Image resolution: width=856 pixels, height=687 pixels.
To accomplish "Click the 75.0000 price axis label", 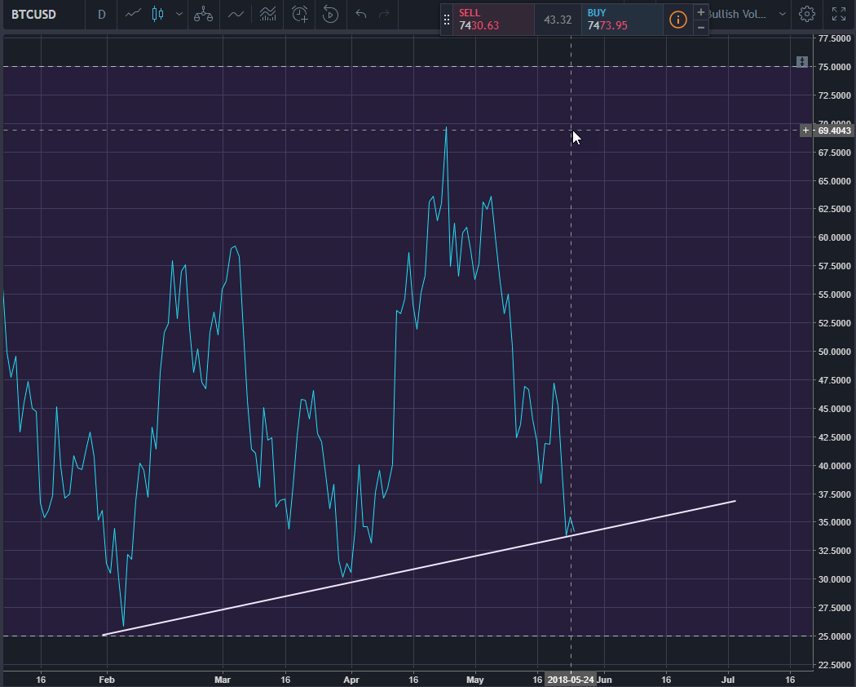I will point(834,67).
